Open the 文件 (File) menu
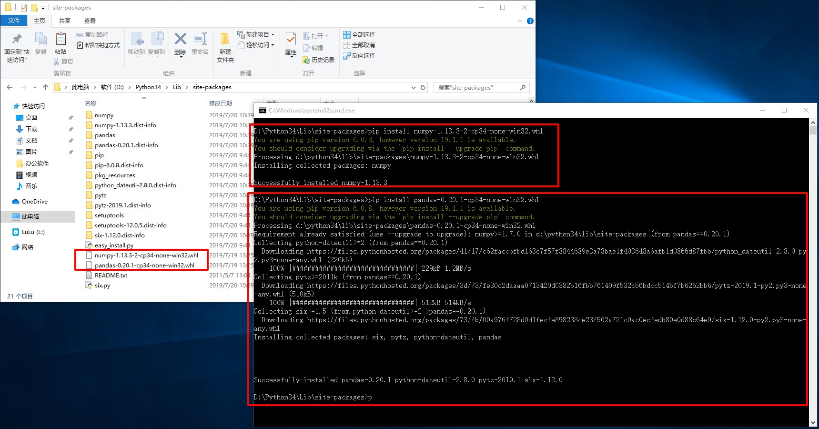 tap(14, 20)
